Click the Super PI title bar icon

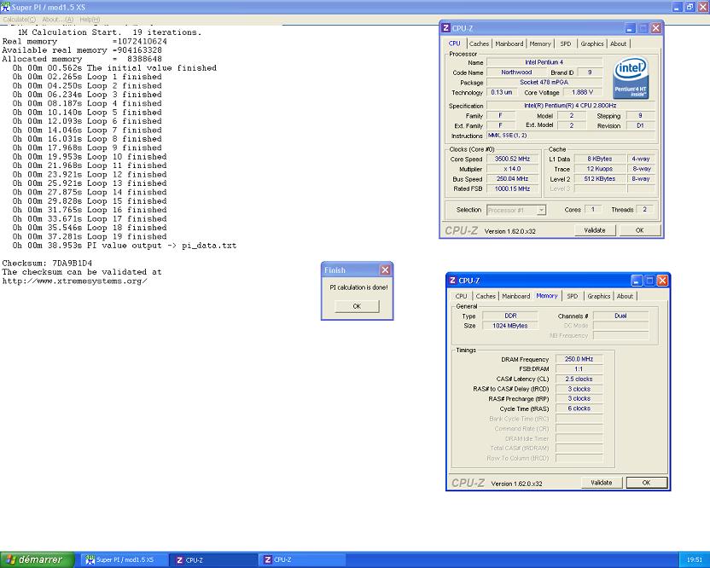click(5, 7)
